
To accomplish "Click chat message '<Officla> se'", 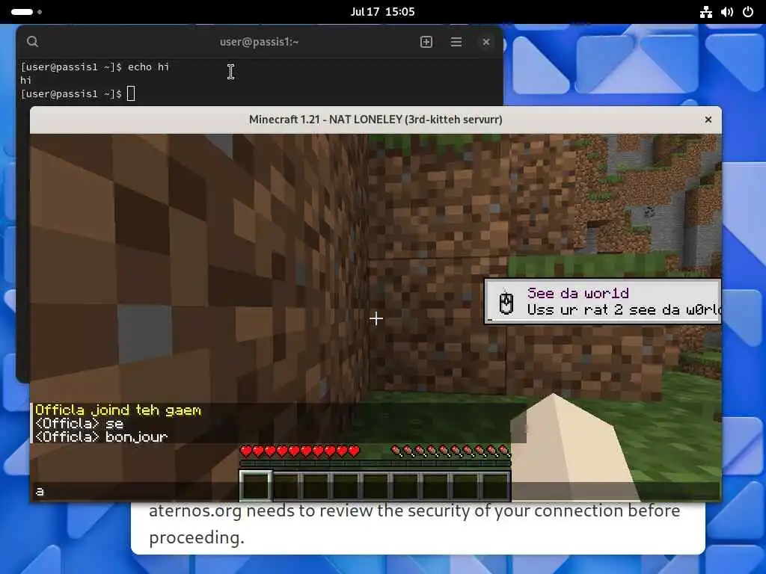I will click(x=79, y=423).
